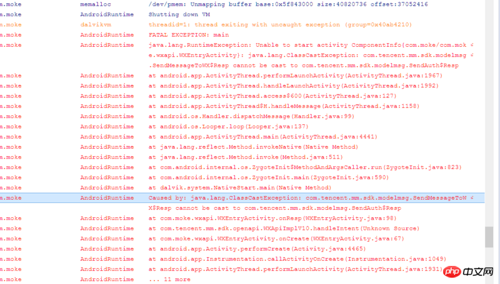Click the 'Instrumentation.callActivityOnCreate' stack line
Image resolution: width=500 pixels, height=284 pixels.
pos(297,259)
